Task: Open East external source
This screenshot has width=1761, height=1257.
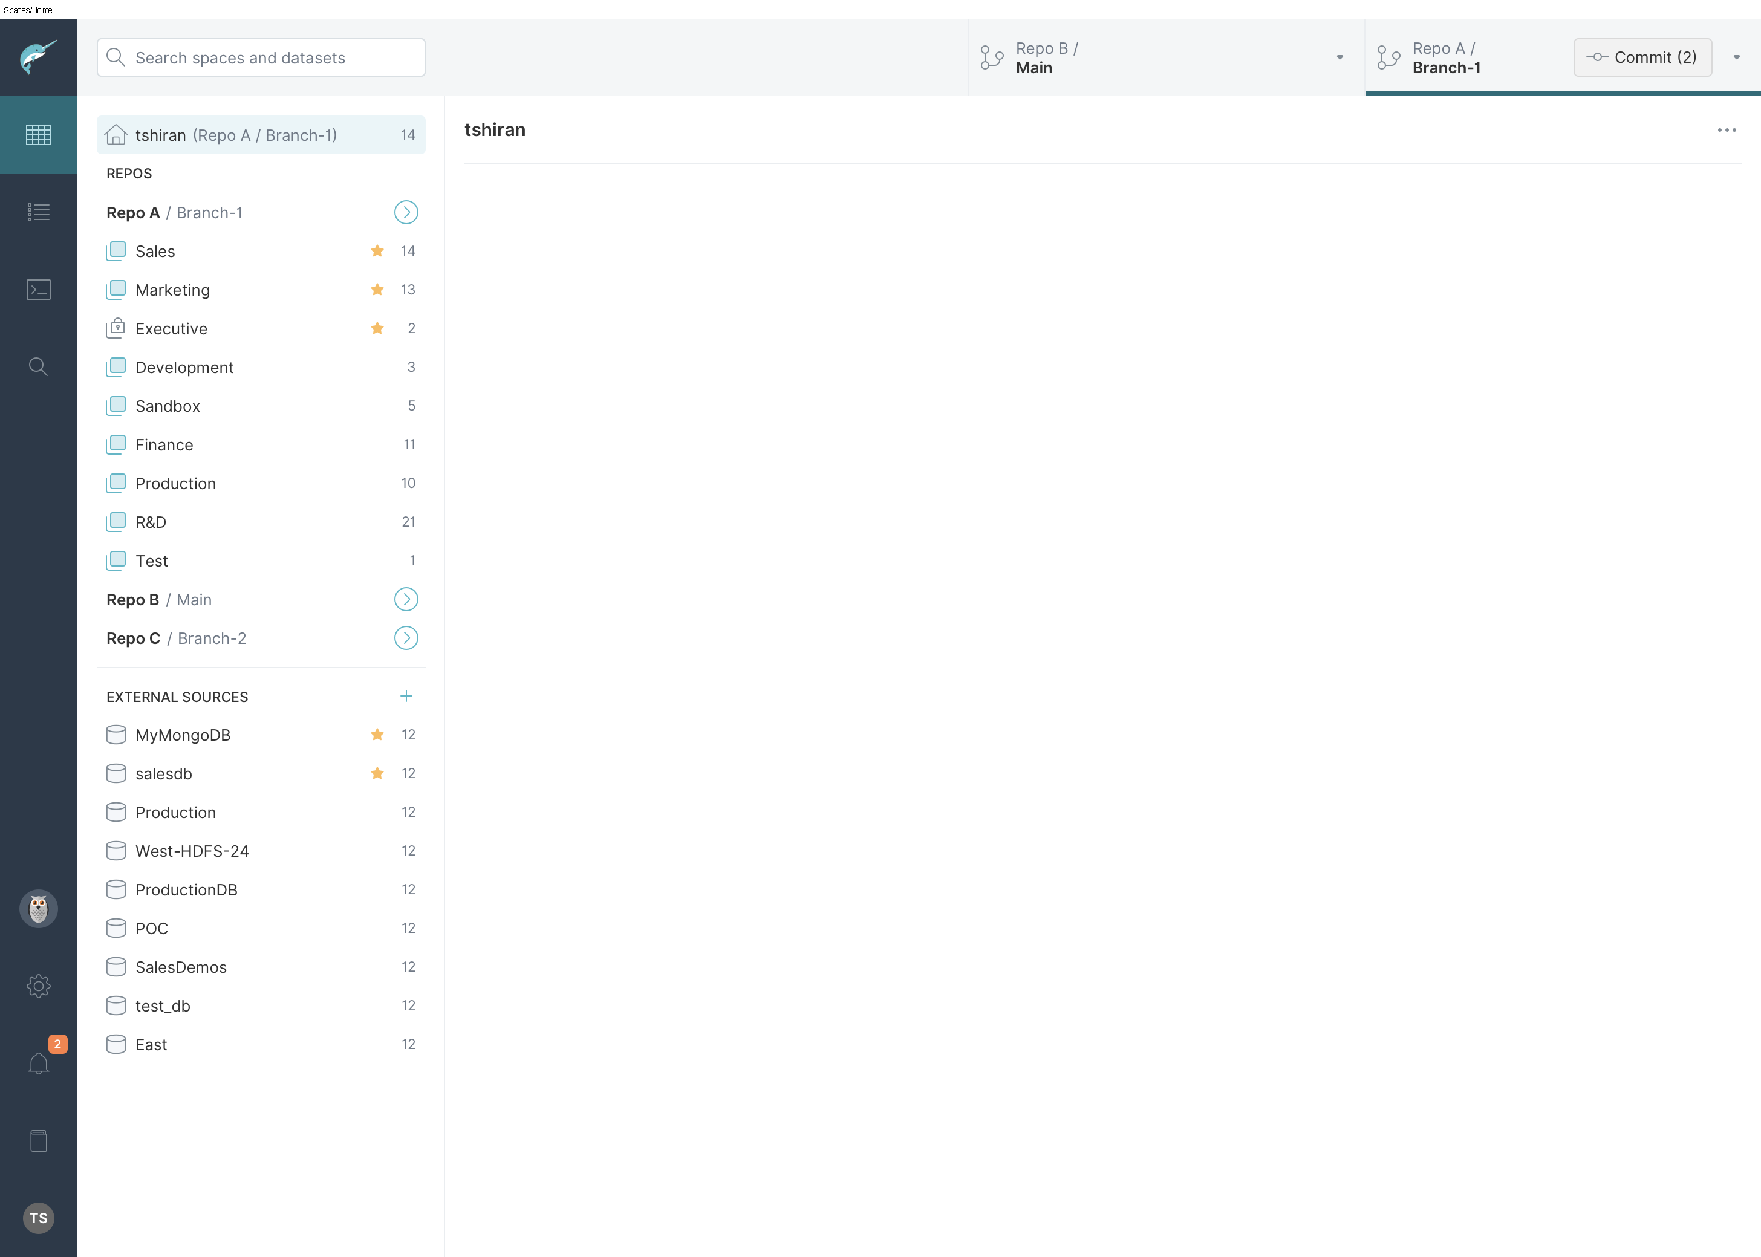Action: point(261,1044)
